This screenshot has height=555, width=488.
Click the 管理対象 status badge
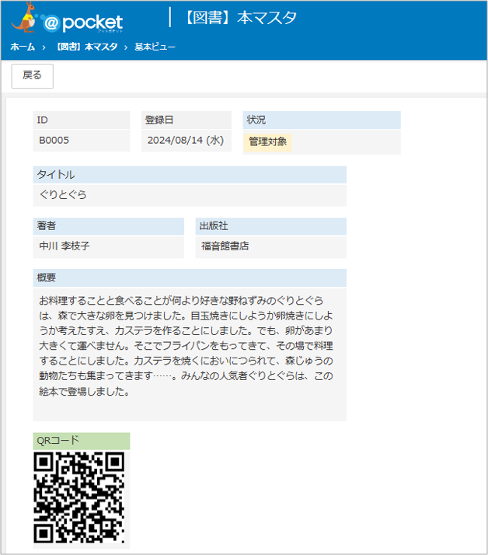[x=267, y=142]
